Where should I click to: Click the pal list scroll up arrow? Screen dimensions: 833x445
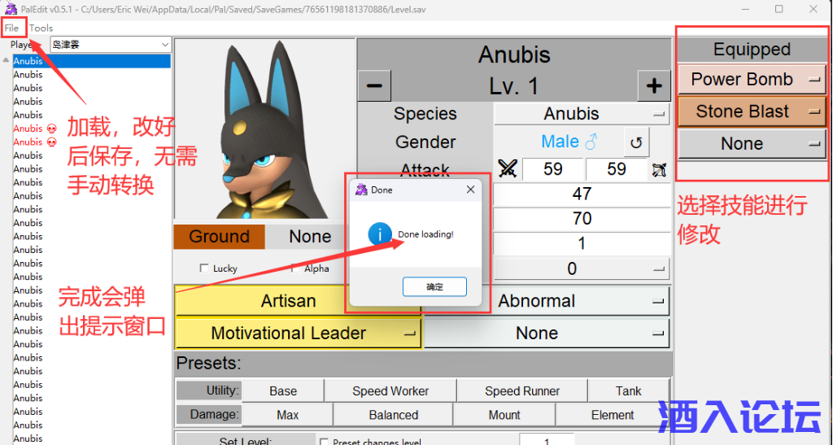(6, 60)
